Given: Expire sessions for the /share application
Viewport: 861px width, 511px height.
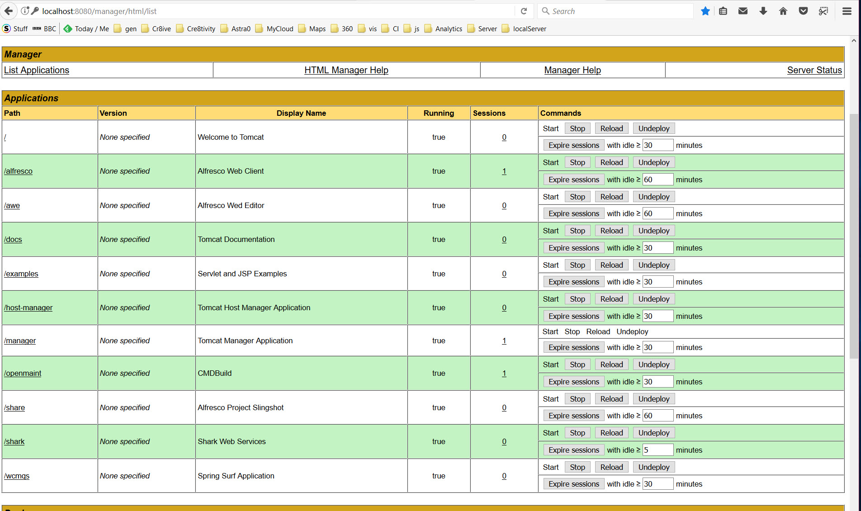Looking at the screenshot, I should pos(573,416).
